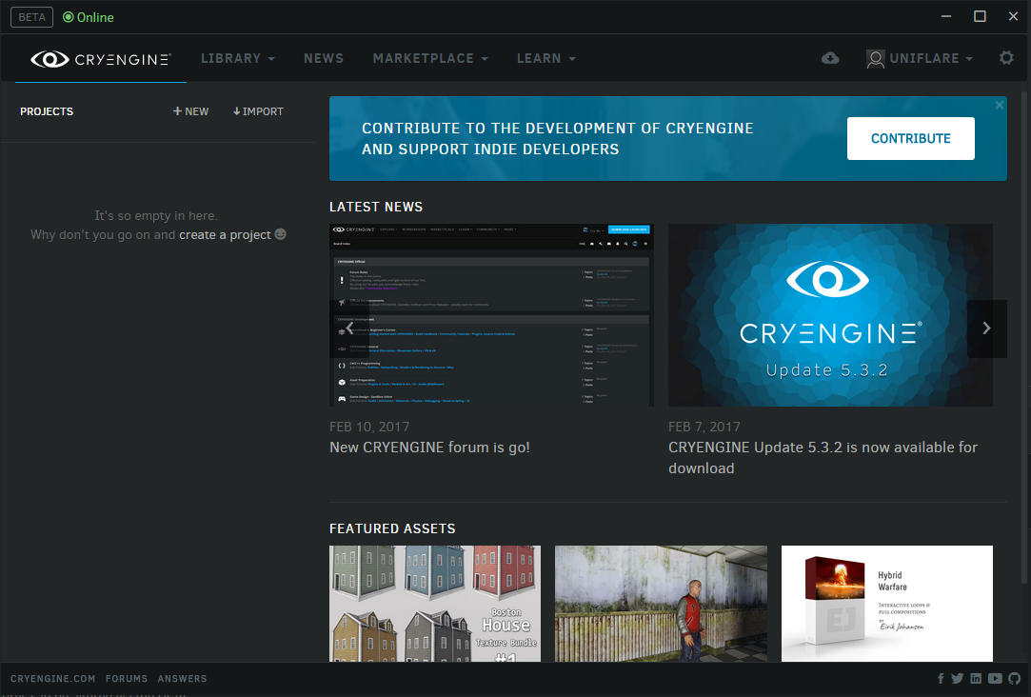The image size is (1031, 697).
Task: Open CRYENGINE.COM footer link
Action: 52,679
